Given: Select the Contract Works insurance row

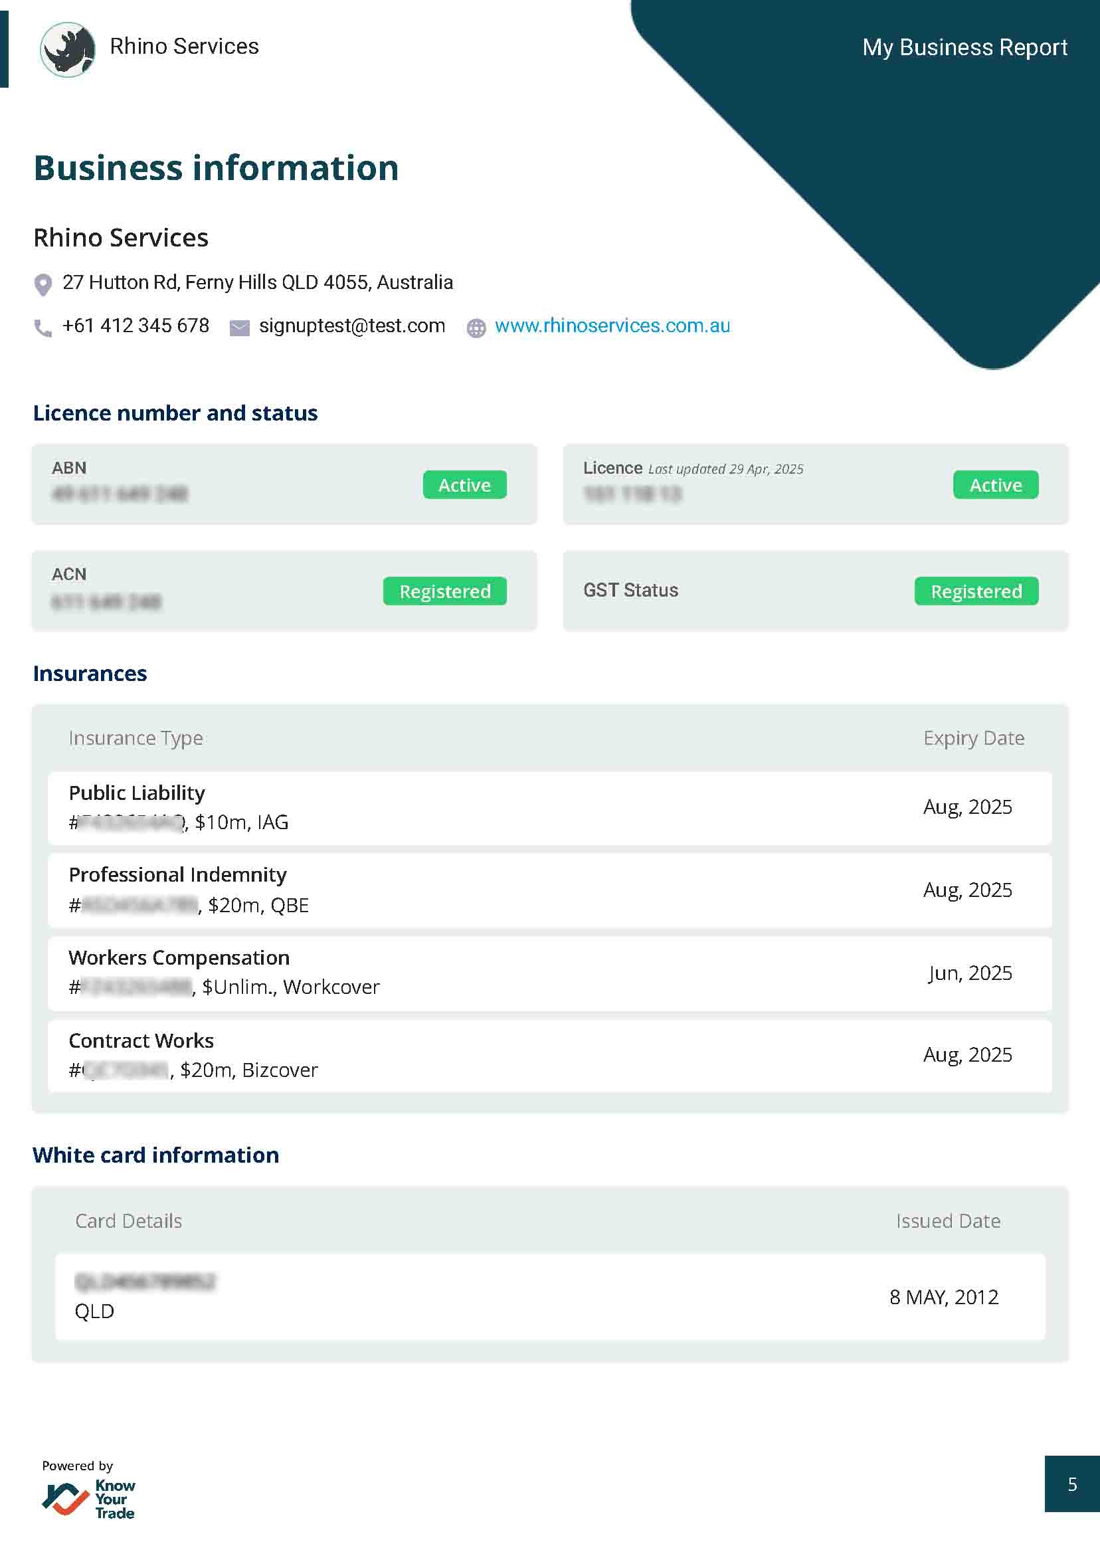Looking at the screenshot, I should click(x=549, y=1056).
